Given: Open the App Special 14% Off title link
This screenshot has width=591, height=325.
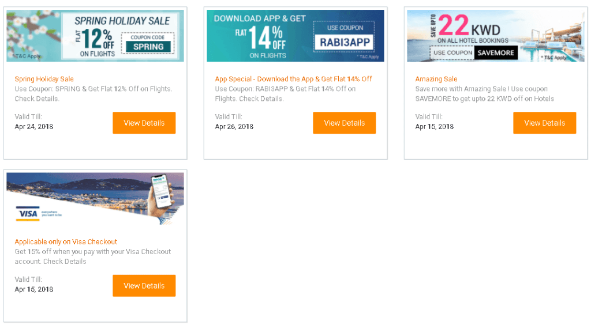Looking at the screenshot, I should (x=293, y=79).
